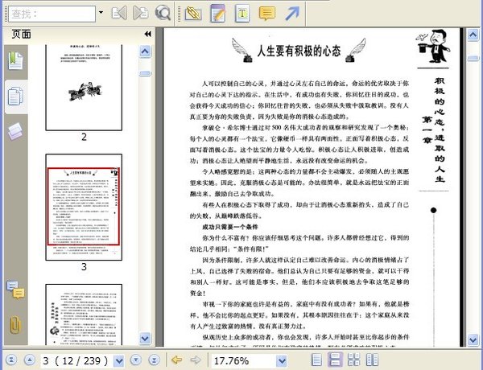Select page 3 thumbnail

84,208
